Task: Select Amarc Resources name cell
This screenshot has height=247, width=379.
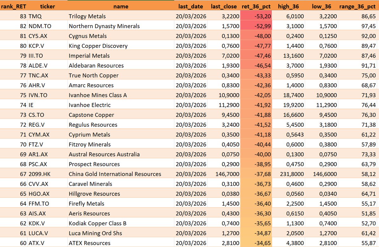Action: tap(121, 85)
